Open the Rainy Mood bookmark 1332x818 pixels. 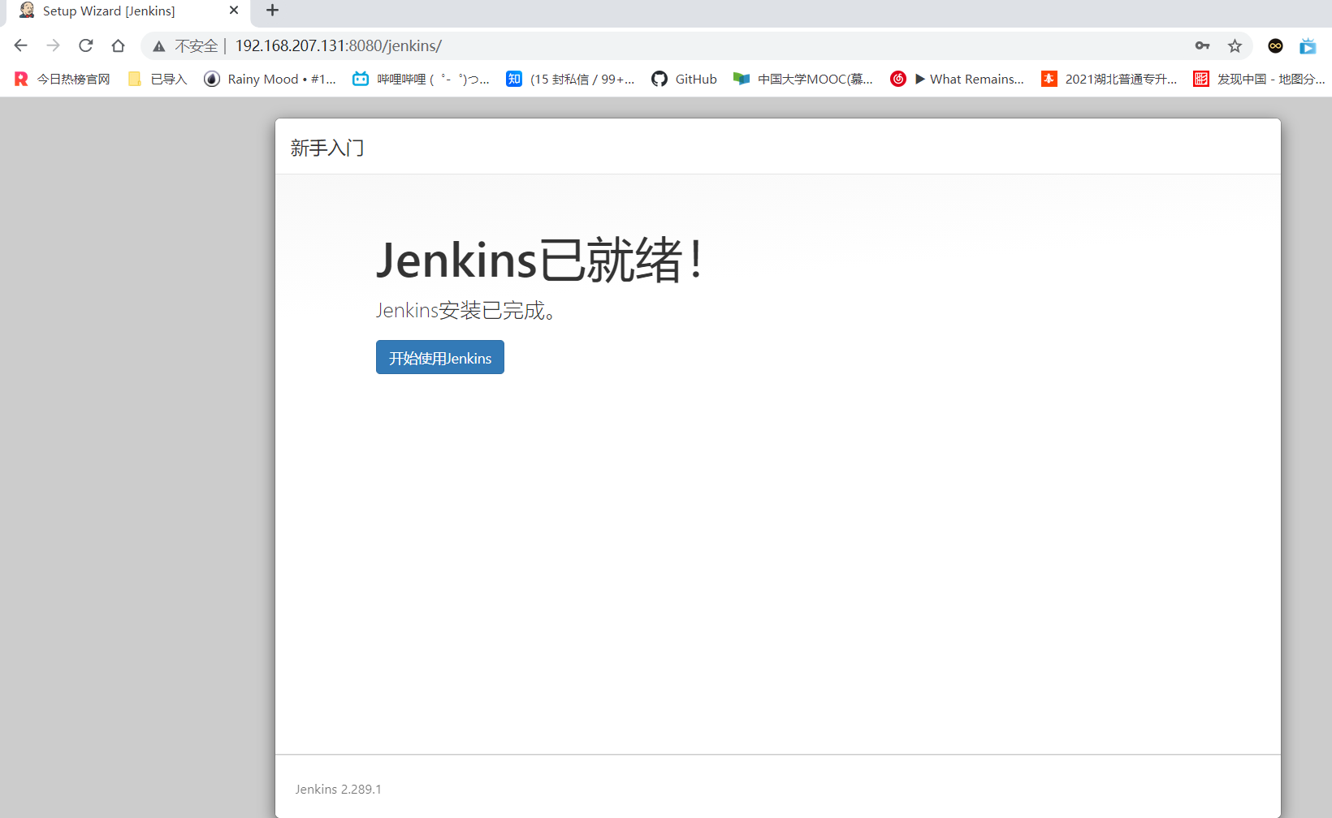pos(270,79)
